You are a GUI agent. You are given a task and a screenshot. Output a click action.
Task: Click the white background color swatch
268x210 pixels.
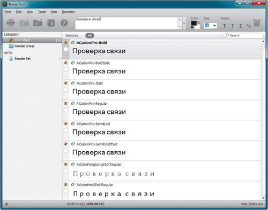pos(198,27)
